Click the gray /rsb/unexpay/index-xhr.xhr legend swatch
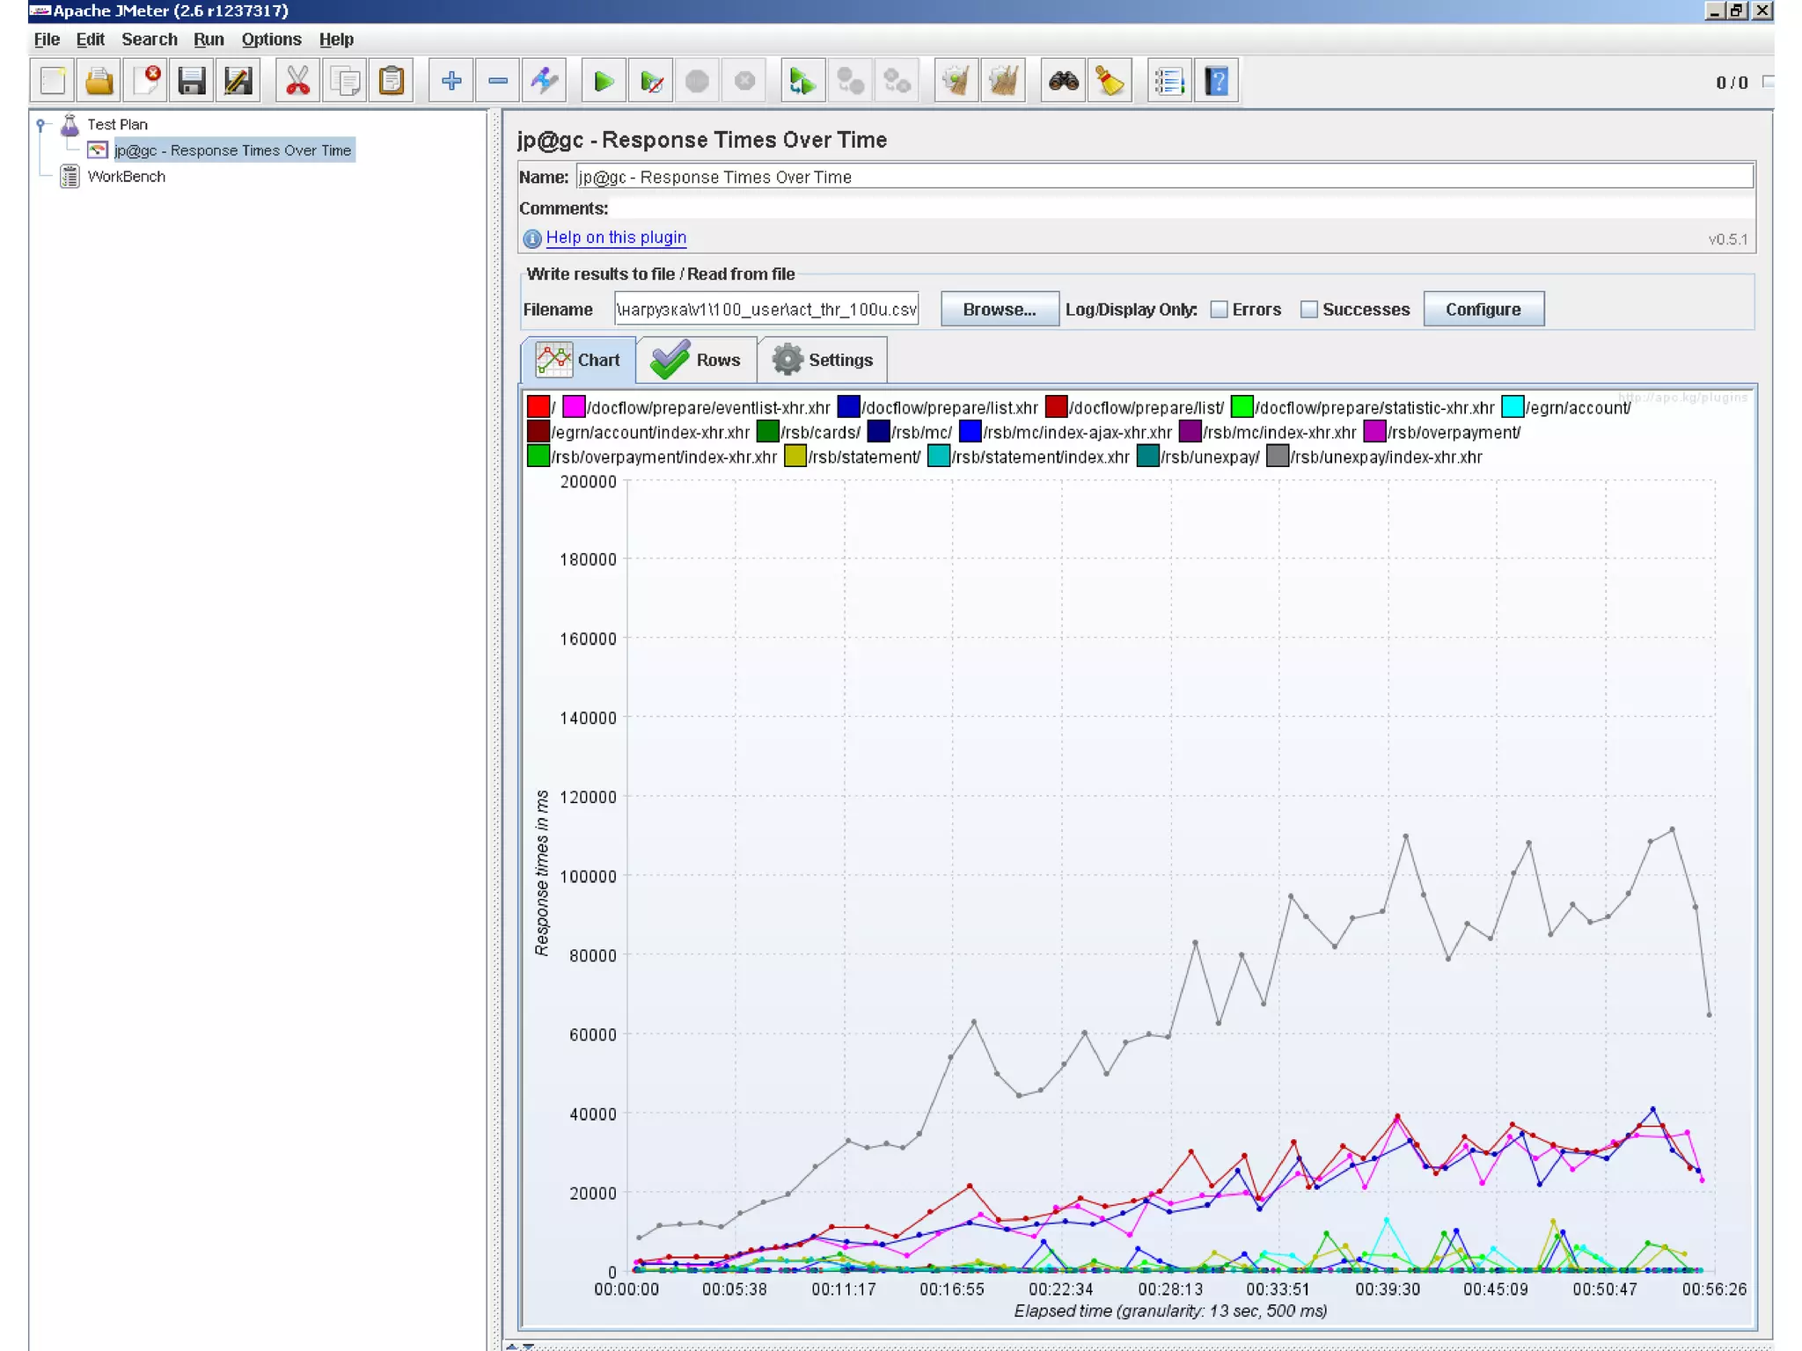 (1278, 456)
